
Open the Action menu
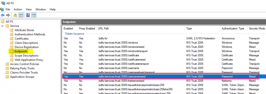(18, 10)
